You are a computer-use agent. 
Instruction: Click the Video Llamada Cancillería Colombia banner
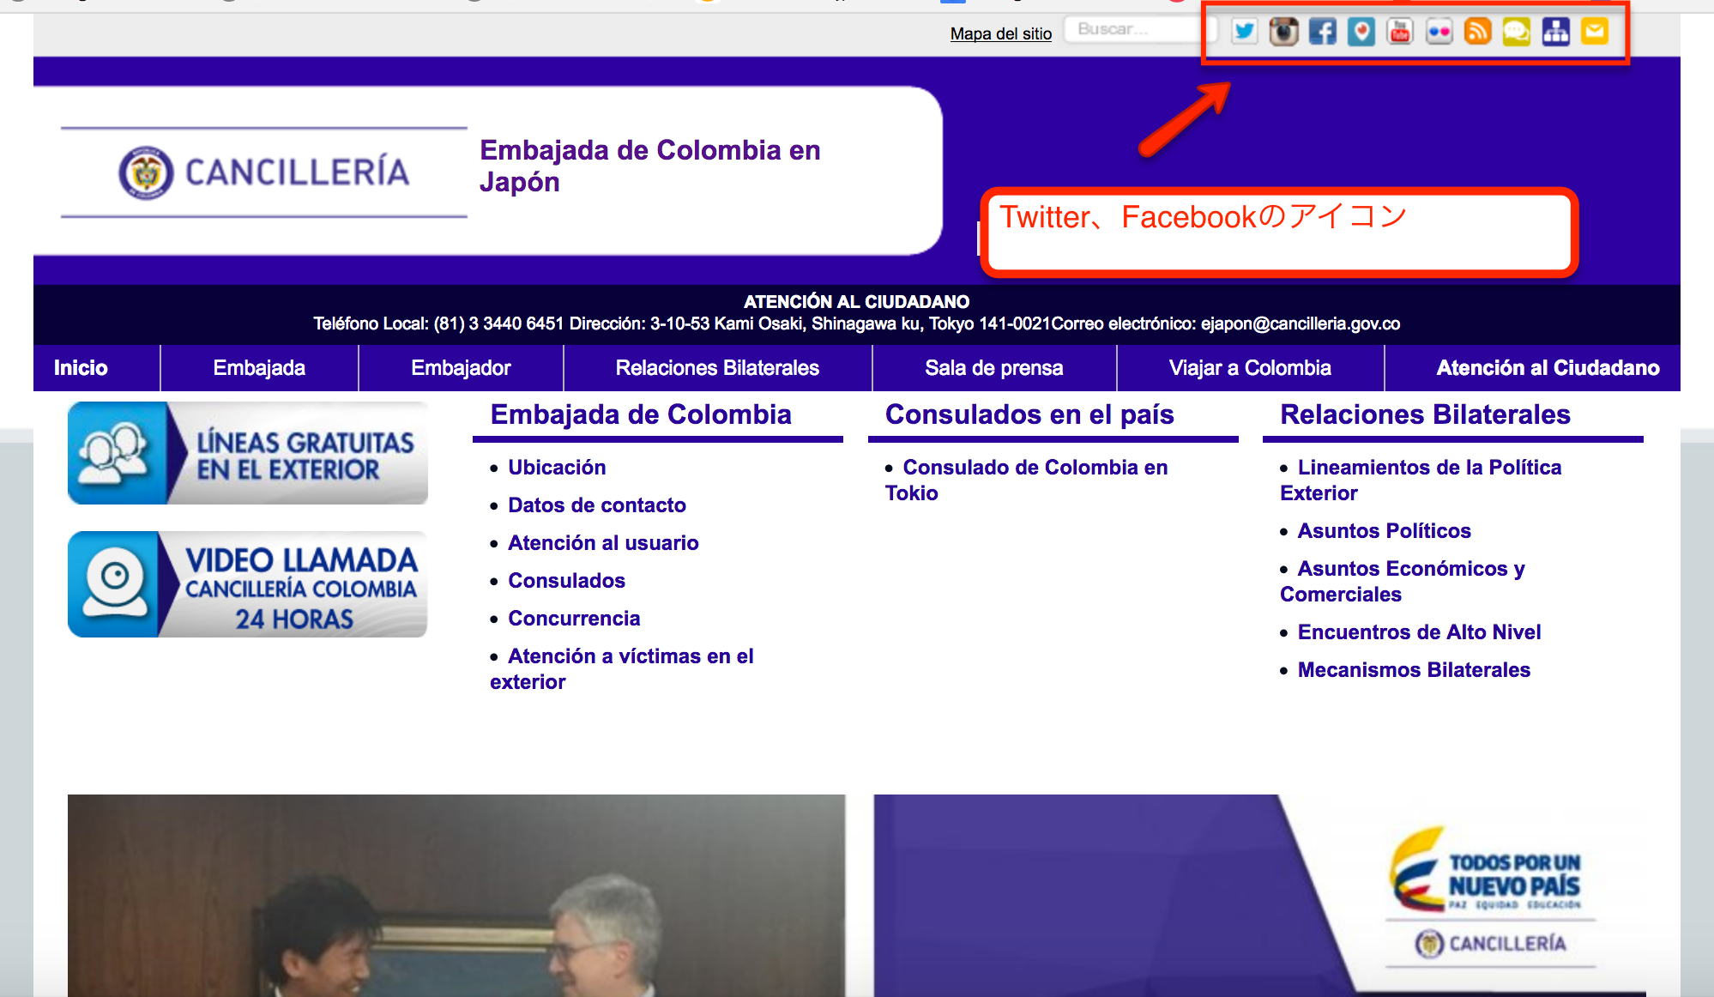248,584
